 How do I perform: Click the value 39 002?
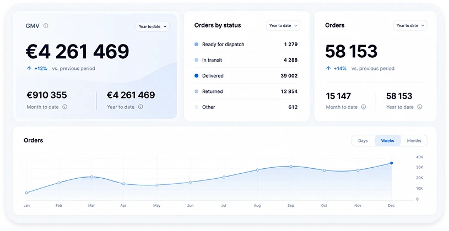(289, 76)
